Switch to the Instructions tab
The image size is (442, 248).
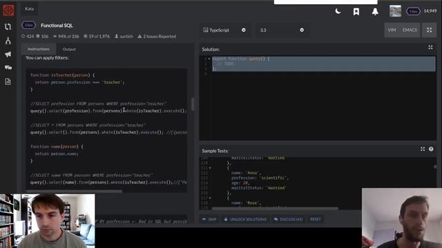coord(39,49)
